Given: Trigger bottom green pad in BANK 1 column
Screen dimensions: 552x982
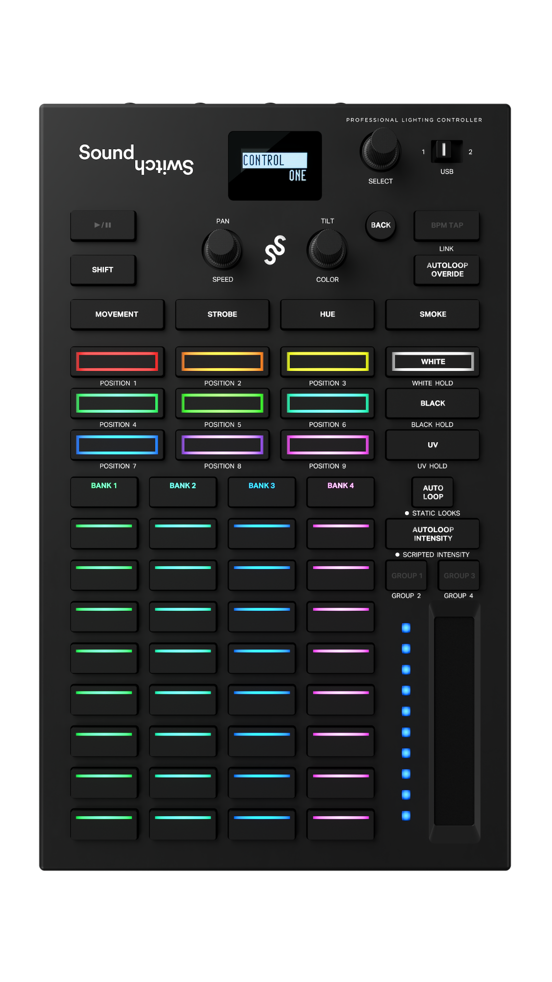Looking at the screenshot, I should [x=104, y=825].
